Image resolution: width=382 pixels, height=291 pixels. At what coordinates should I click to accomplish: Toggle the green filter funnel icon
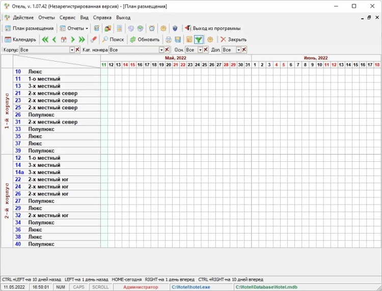coord(199,39)
